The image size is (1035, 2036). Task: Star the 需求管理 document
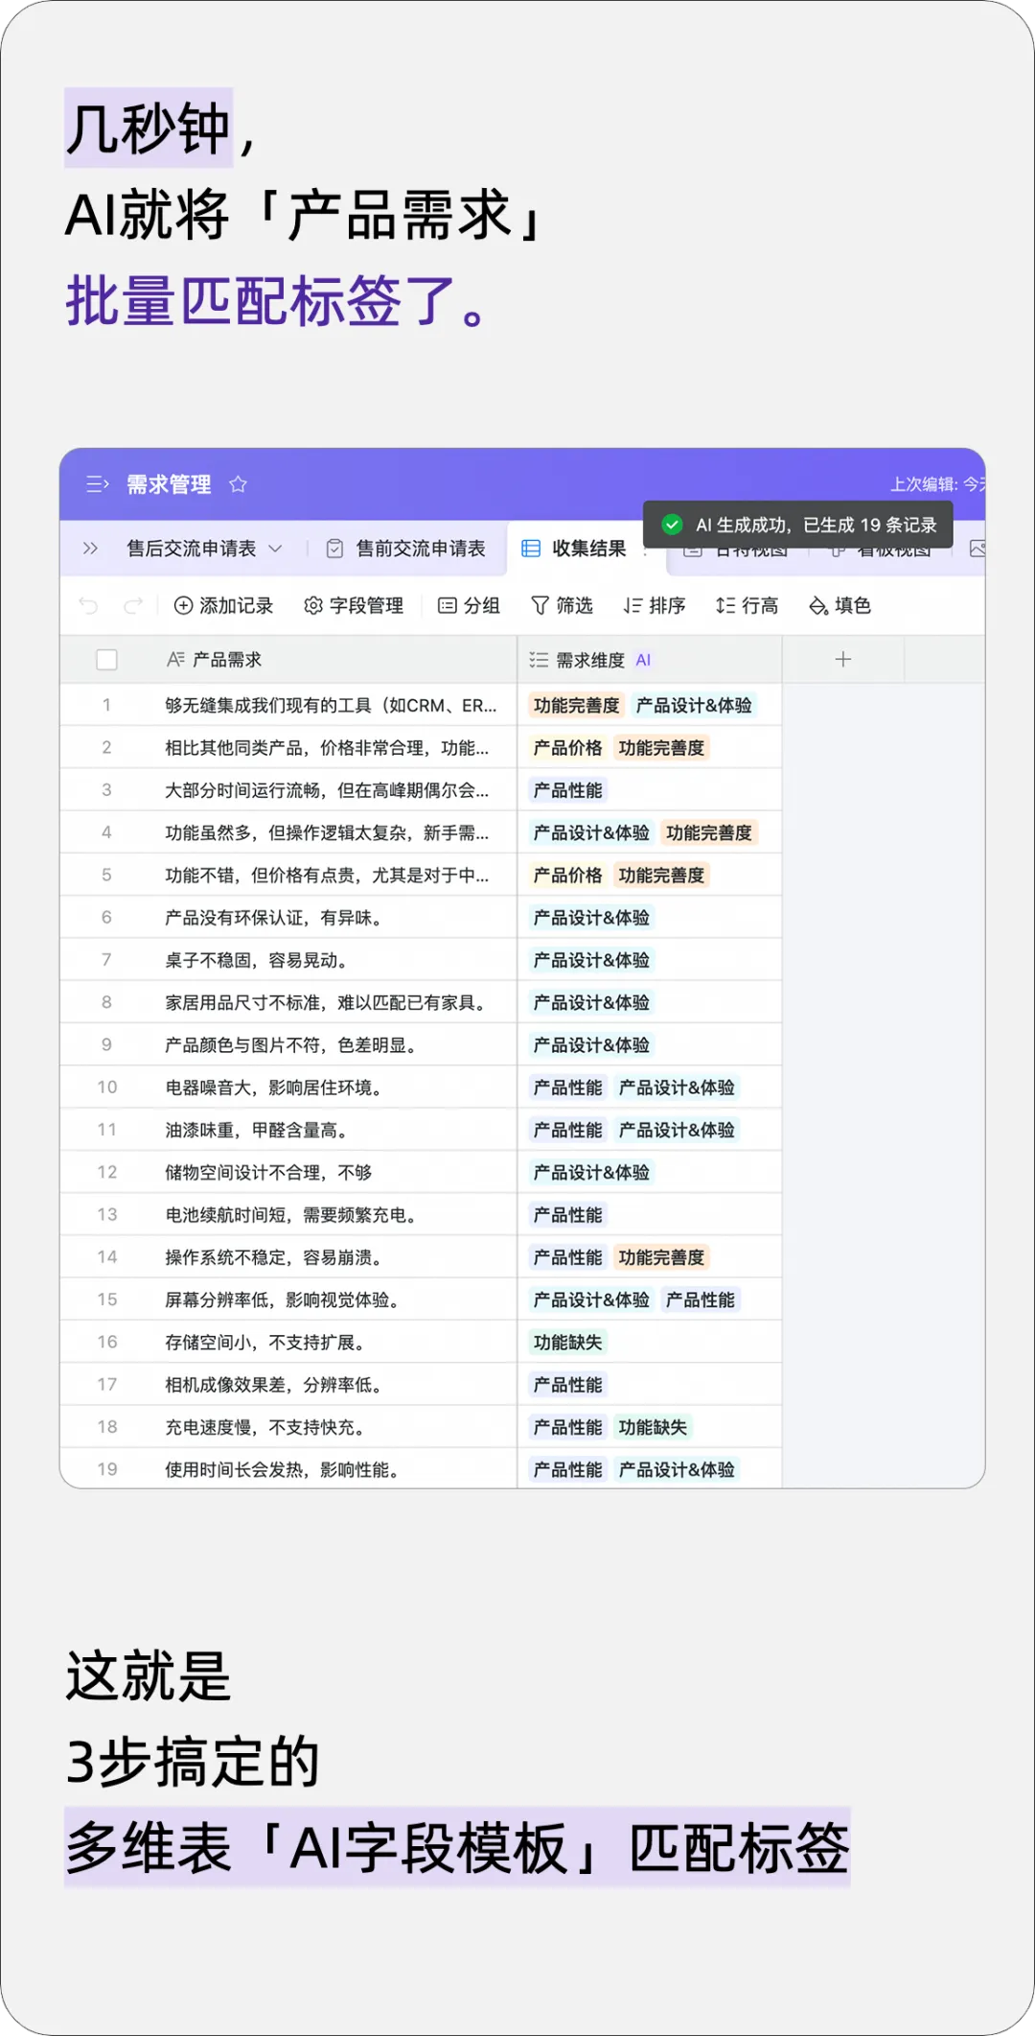point(238,484)
